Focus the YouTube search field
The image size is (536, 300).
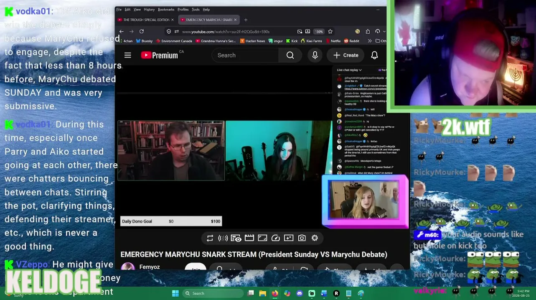tap(245, 55)
